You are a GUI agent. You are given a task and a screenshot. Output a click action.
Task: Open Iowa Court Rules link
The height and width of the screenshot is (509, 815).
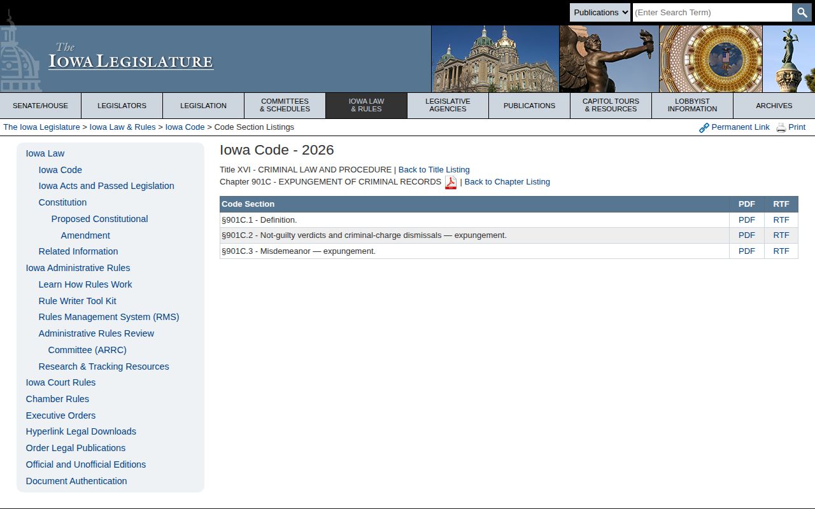click(60, 382)
